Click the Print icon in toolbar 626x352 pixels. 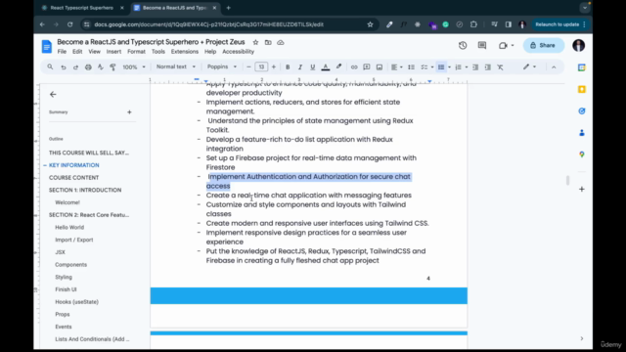point(88,67)
